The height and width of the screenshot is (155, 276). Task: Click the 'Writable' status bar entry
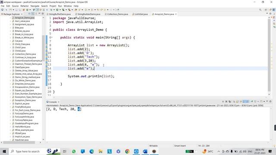pyautogui.click(x=154, y=146)
